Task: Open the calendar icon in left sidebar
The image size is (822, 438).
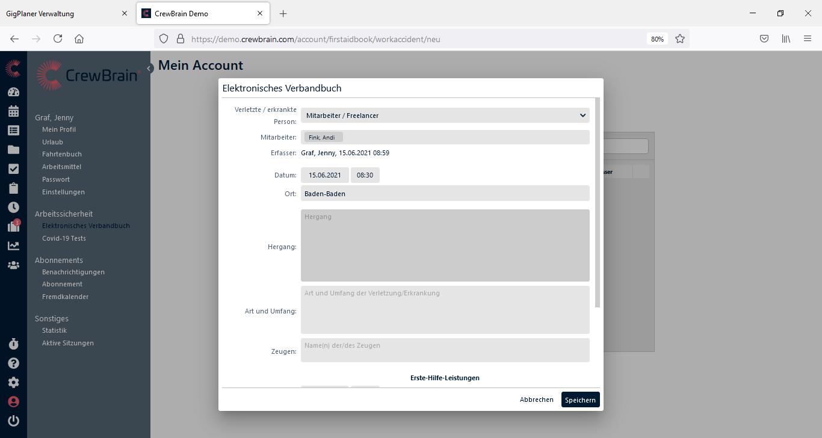Action: coord(13,111)
